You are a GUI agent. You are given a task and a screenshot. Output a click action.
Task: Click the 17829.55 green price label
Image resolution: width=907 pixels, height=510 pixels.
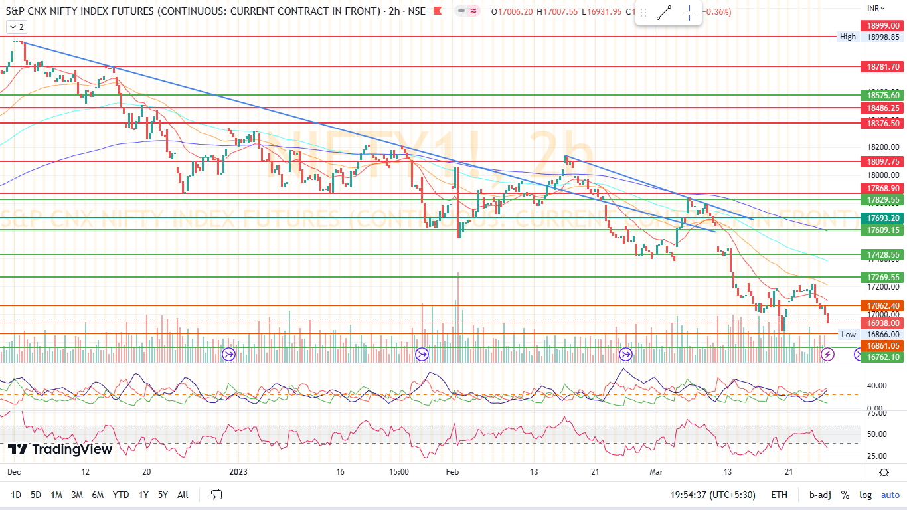click(883, 199)
